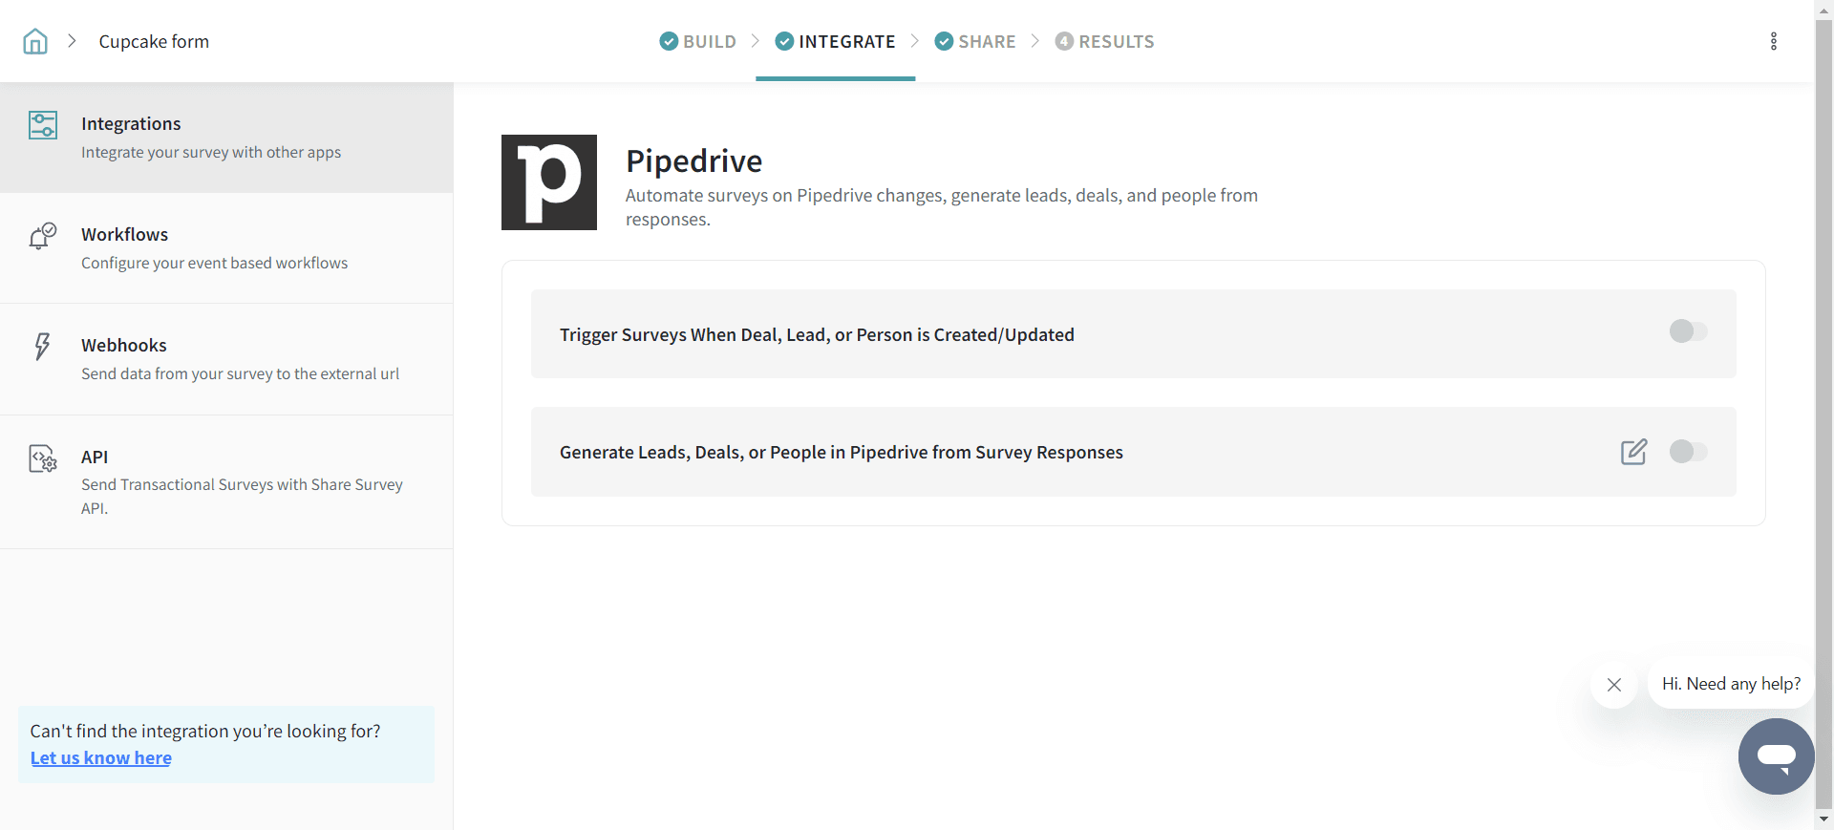1834x830 pixels.
Task: Dismiss the 'Need any help?' chat popup
Action: click(x=1614, y=685)
